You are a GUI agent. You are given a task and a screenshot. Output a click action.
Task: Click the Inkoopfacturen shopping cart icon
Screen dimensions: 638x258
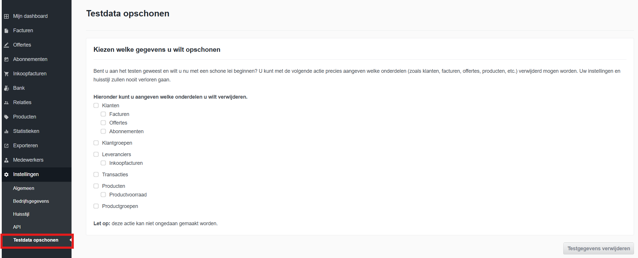tap(6, 74)
